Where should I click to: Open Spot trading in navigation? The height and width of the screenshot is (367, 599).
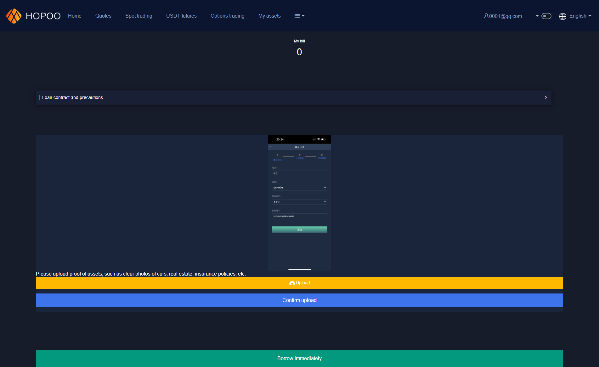[139, 16]
